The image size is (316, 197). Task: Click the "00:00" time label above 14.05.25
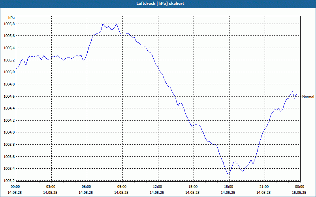[15, 187]
